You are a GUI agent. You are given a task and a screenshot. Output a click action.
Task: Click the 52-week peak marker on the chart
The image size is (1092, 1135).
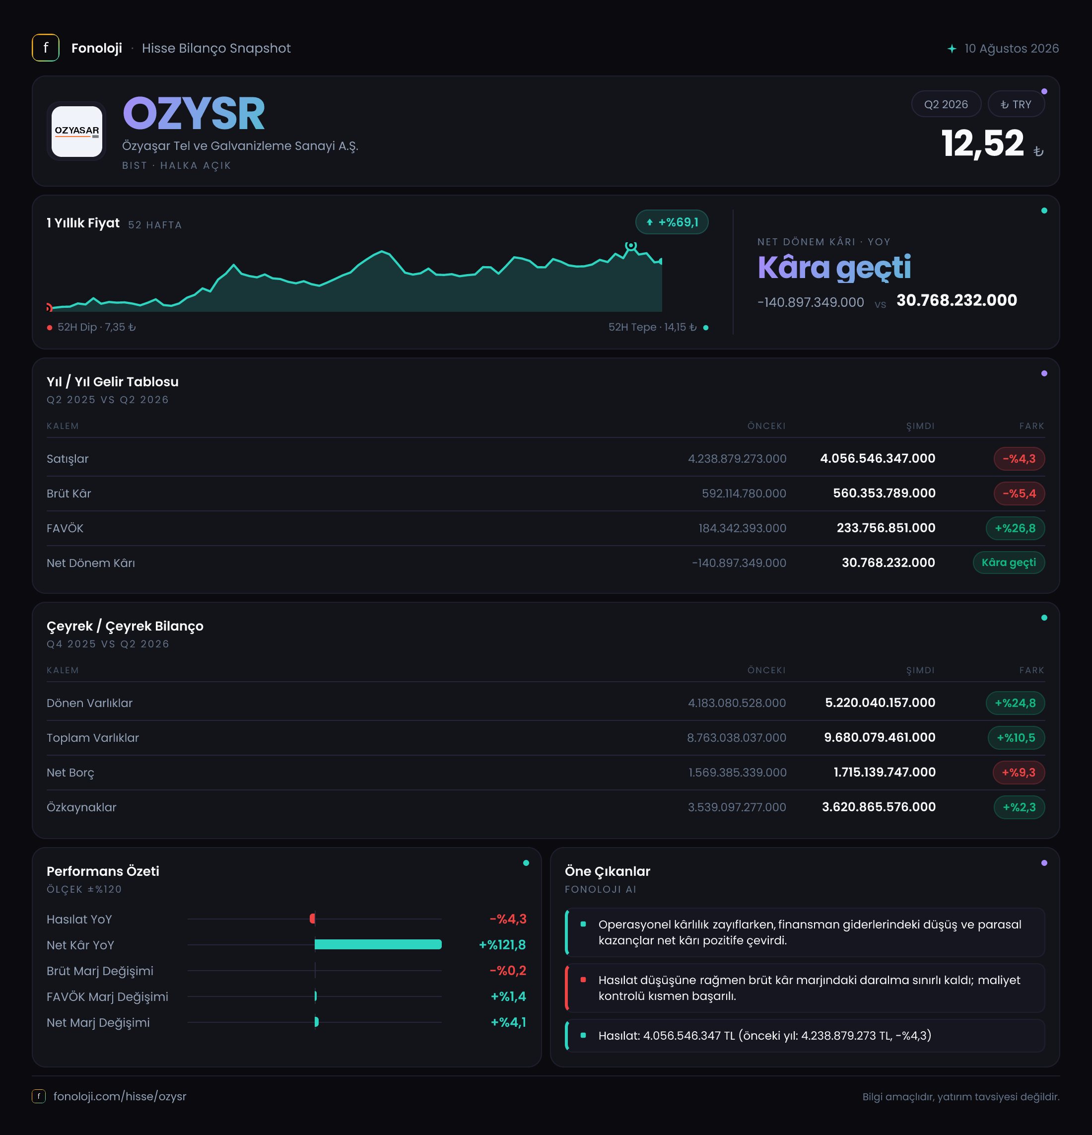click(631, 246)
